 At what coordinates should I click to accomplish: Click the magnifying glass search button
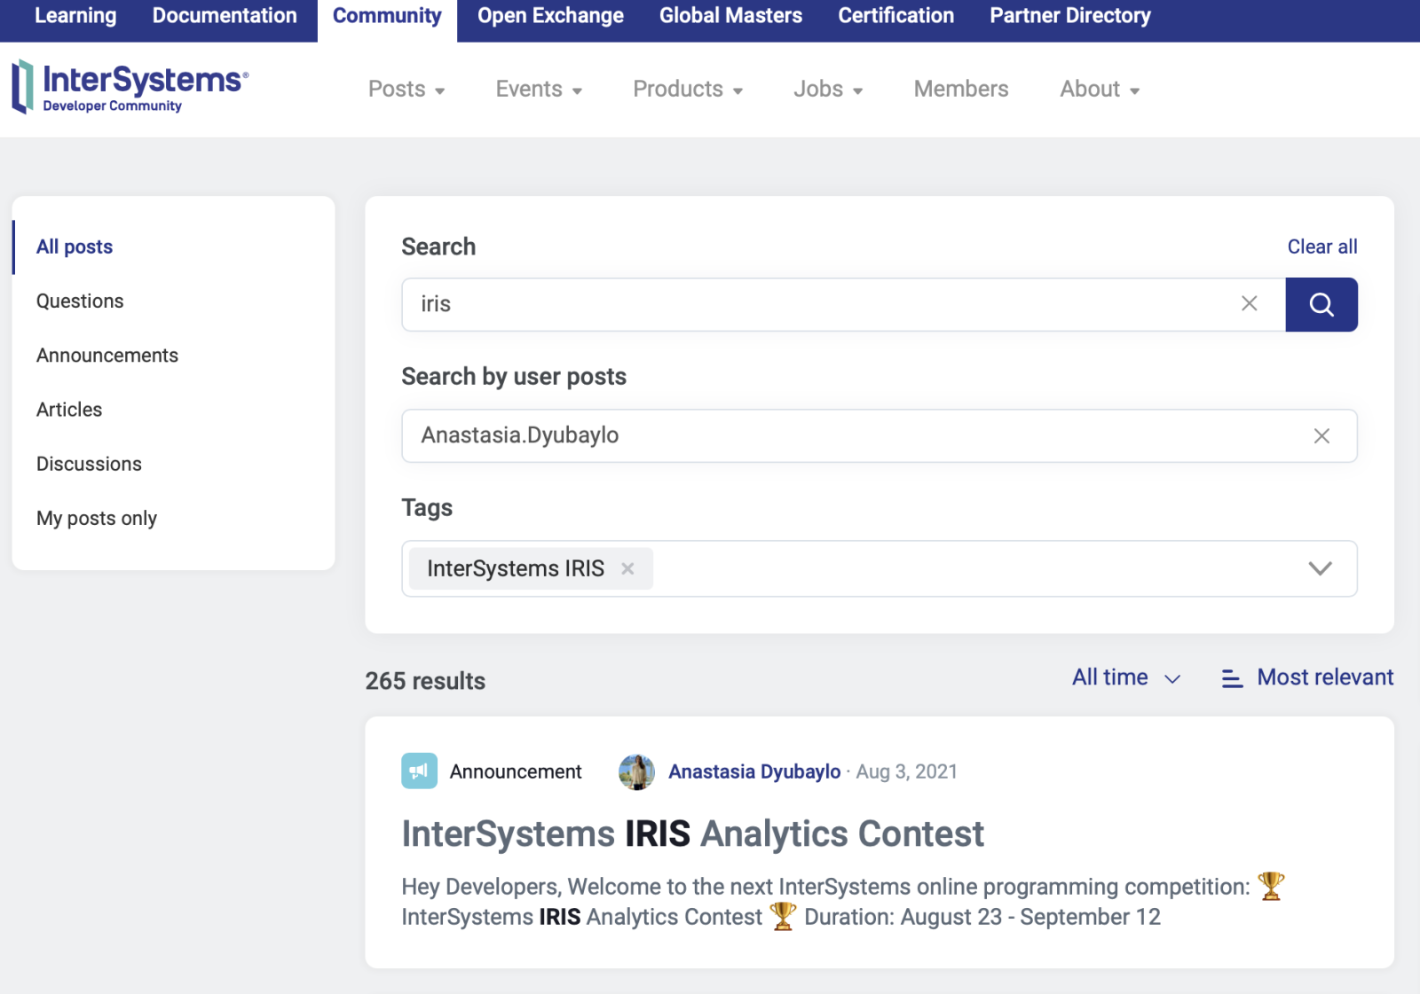click(x=1321, y=304)
